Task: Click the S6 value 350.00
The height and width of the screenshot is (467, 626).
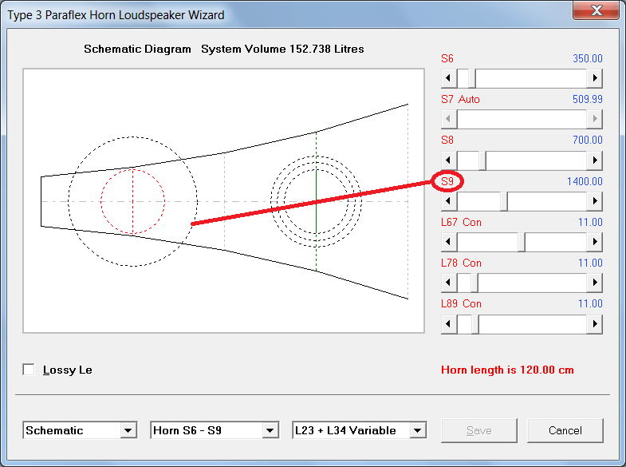Action: 587,58
